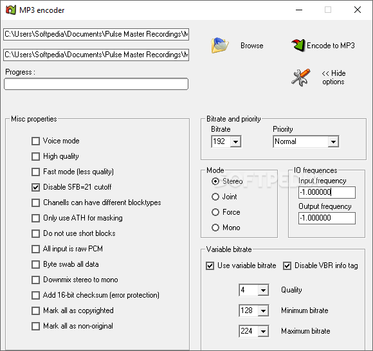Uncheck Disable SFB=21 cutoff
The image size is (373, 351).
[x=35, y=187]
